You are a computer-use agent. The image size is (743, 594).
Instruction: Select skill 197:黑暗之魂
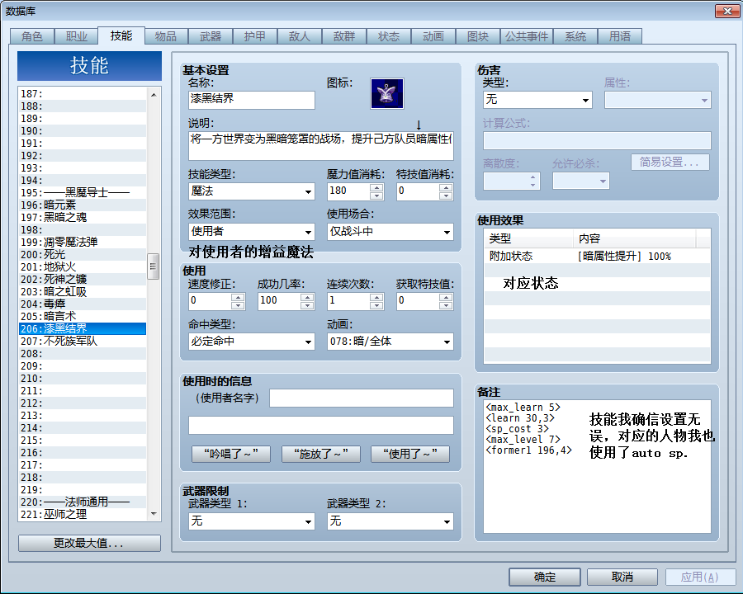[83, 218]
